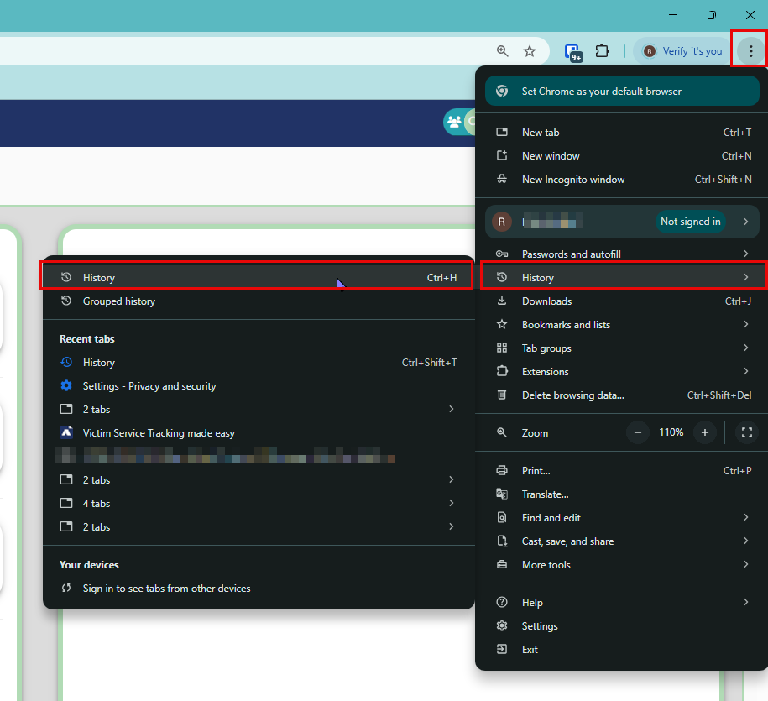Click Sign in to see tabs from other devices
This screenshot has width=768, height=701.
pos(259,589)
